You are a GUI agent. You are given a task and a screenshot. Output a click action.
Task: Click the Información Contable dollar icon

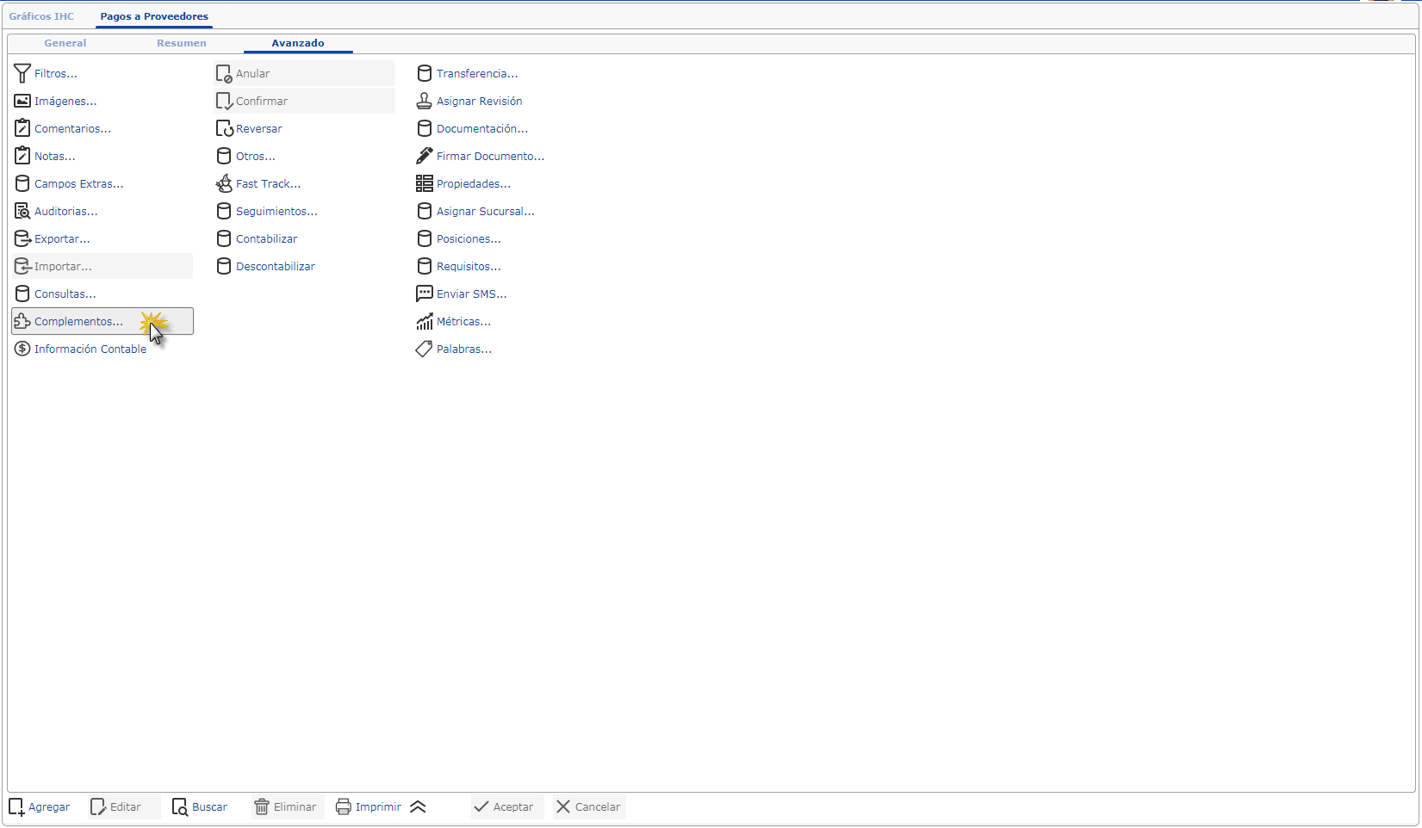coord(22,349)
